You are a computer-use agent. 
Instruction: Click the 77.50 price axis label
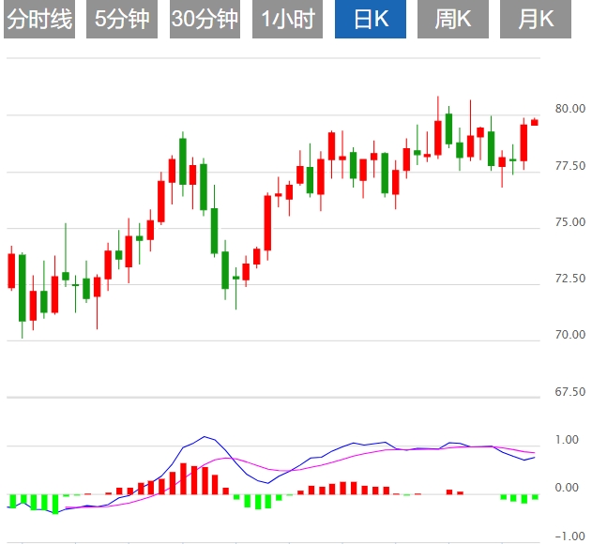pyautogui.click(x=569, y=166)
